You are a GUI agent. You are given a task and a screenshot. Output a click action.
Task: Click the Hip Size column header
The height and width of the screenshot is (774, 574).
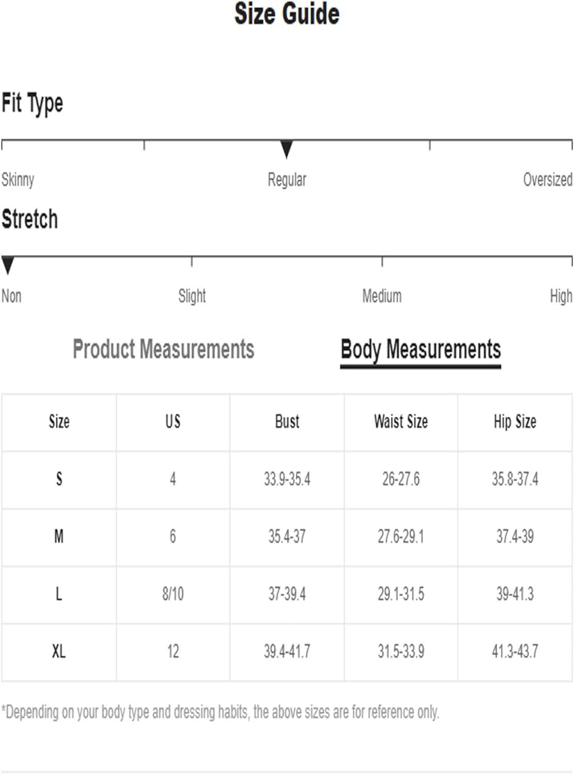click(515, 422)
